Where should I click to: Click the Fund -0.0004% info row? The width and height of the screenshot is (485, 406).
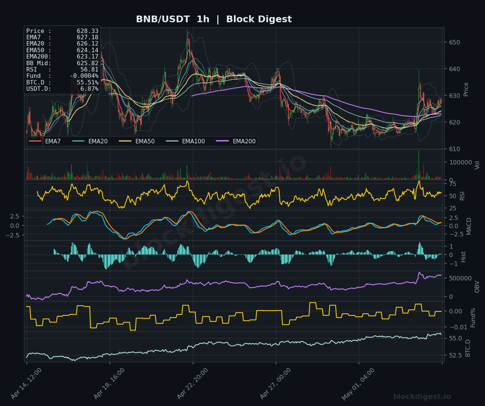click(62, 76)
